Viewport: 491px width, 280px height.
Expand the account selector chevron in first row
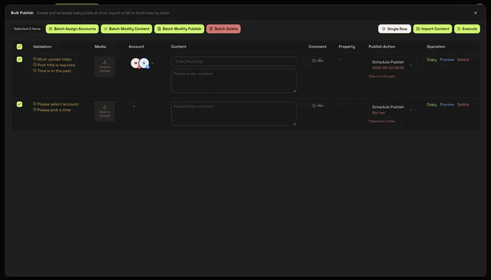152,63
